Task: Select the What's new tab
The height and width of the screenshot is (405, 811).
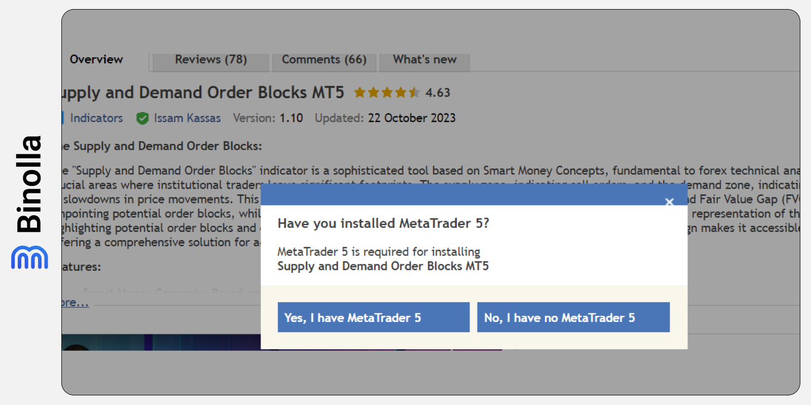Action: click(x=424, y=60)
